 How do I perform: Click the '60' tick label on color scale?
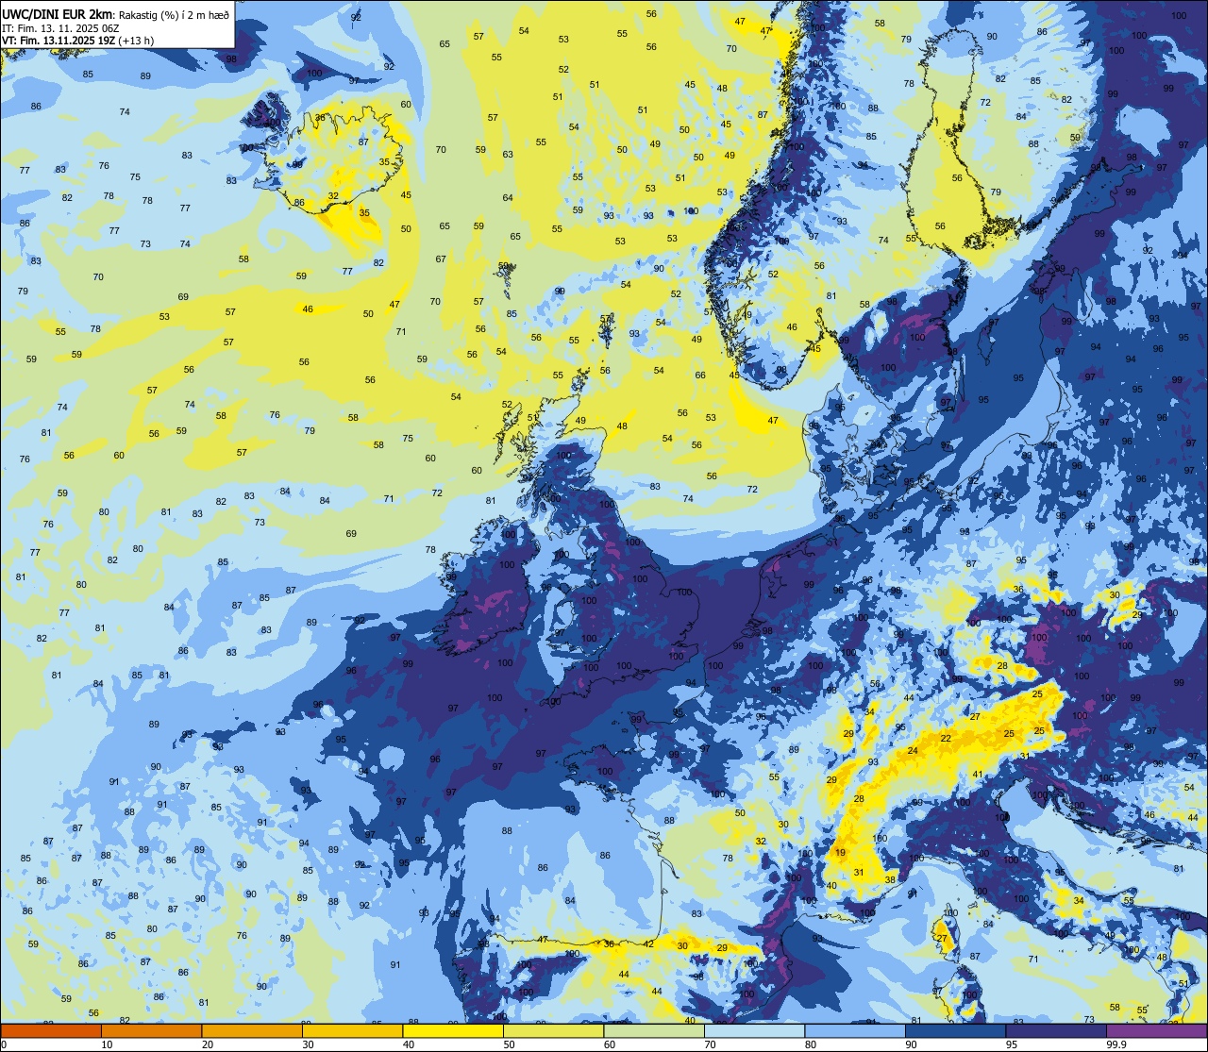[x=610, y=1044]
